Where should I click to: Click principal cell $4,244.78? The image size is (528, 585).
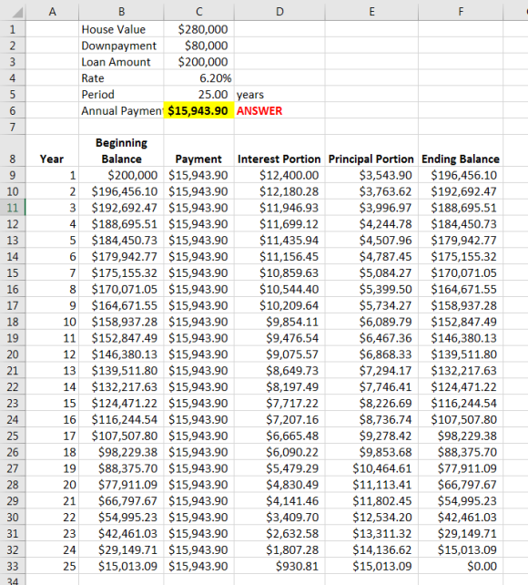click(x=371, y=224)
